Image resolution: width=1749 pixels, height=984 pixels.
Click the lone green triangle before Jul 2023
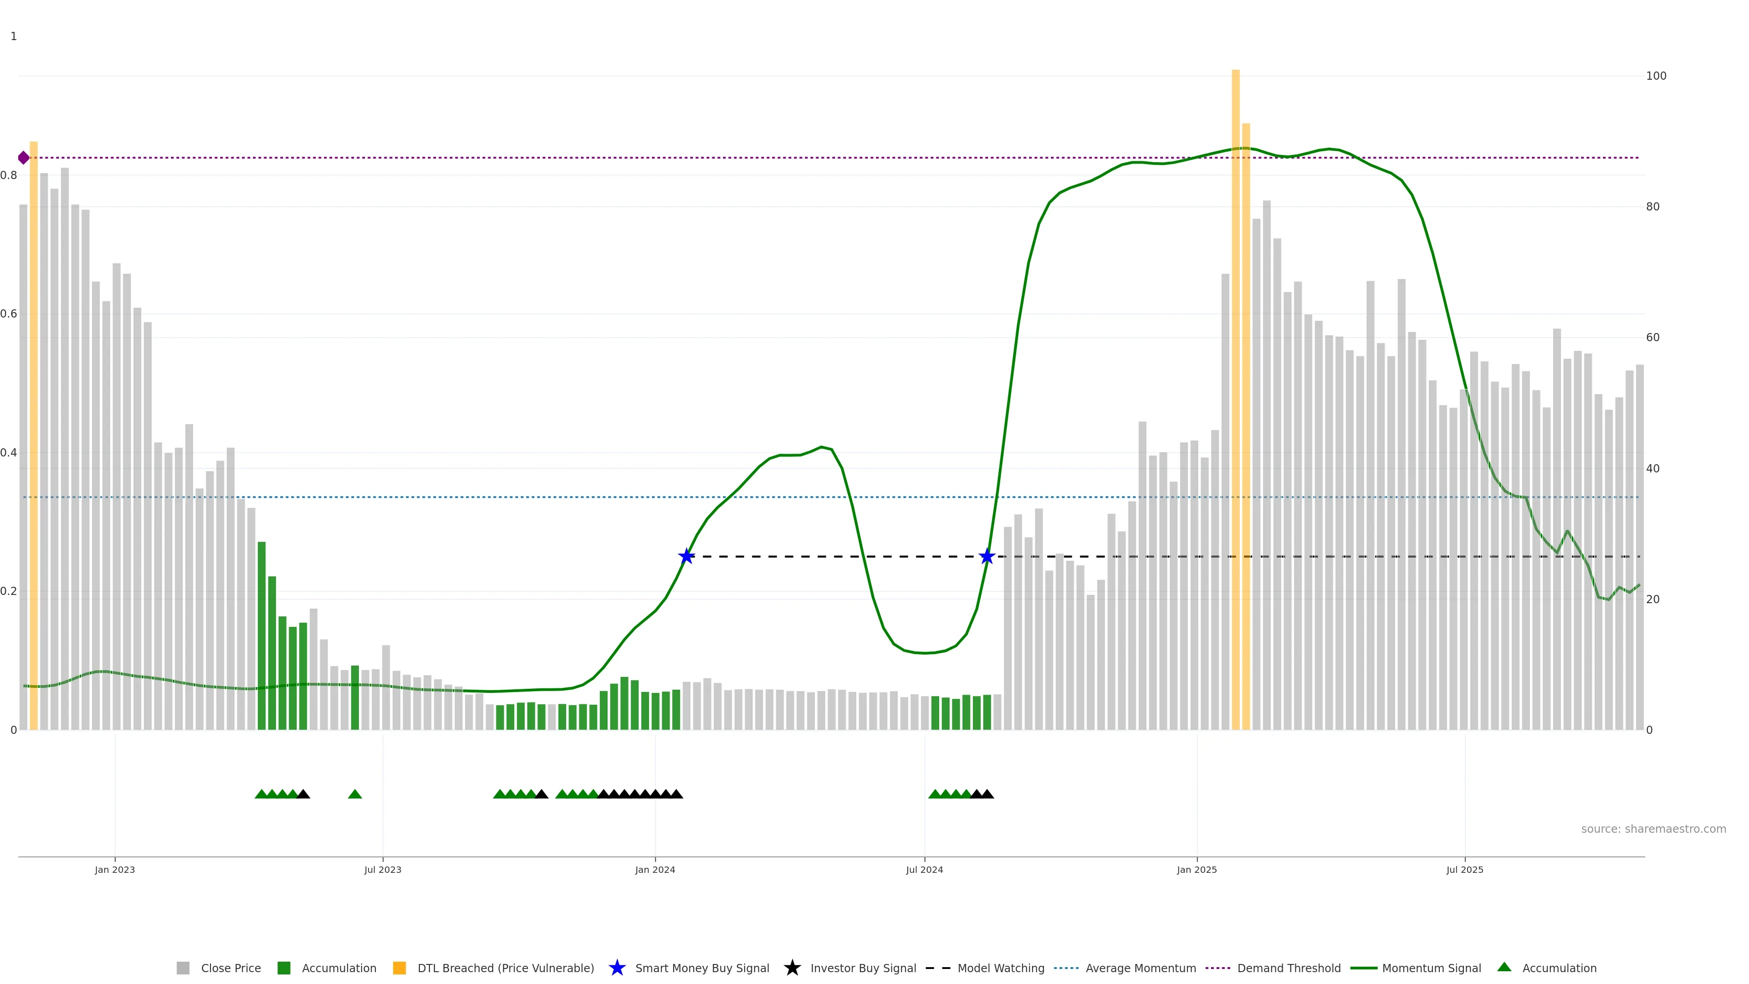click(x=354, y=794)
